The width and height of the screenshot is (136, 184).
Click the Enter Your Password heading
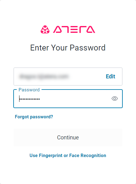[x=68, y=48]
